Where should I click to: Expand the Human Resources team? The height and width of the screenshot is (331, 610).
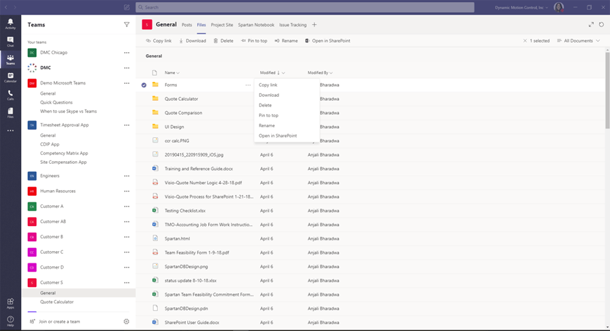coord(58,191)
